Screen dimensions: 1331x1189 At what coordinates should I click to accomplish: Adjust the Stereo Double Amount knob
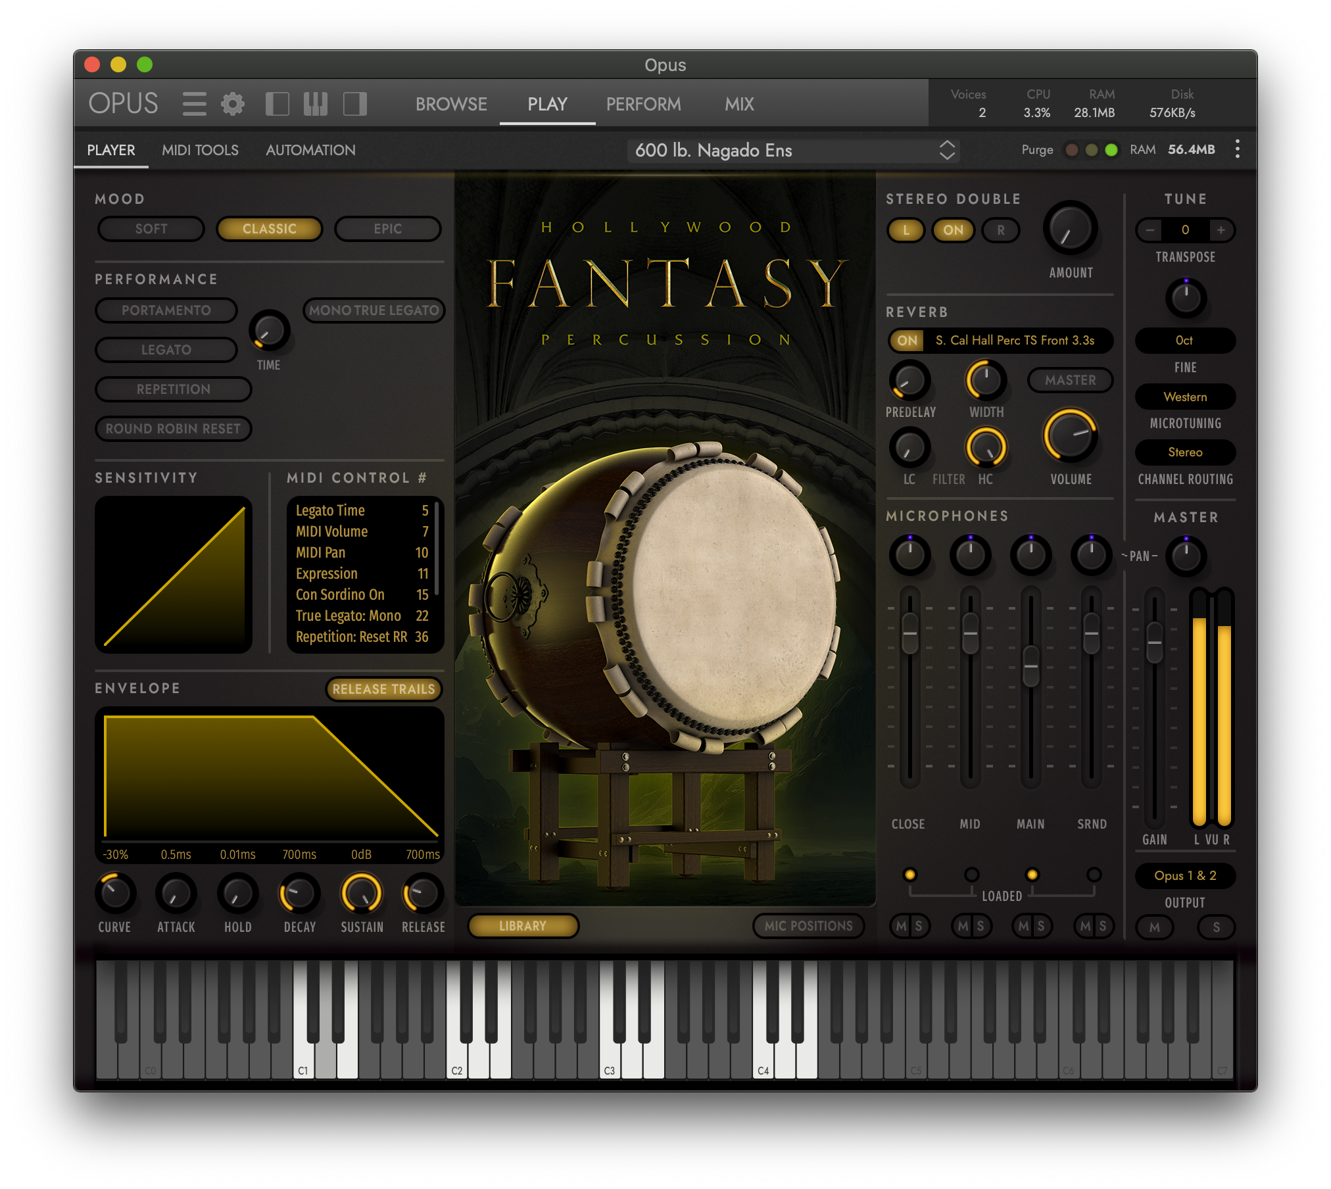point(1070,229)
